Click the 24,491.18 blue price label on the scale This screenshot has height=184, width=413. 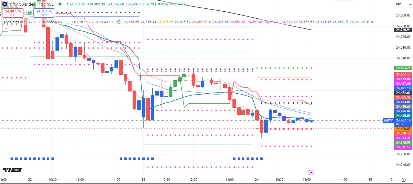click(403, 88)
